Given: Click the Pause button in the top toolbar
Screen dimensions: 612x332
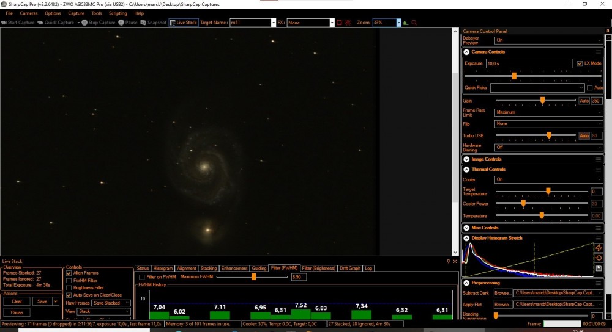Looking at the screenshot, I should (128, 23).
